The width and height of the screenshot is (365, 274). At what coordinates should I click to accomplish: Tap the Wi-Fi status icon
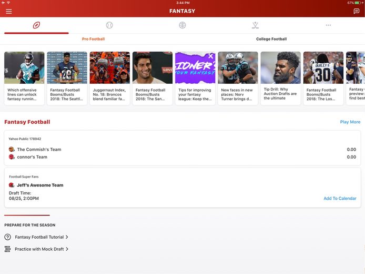[8, 3]
